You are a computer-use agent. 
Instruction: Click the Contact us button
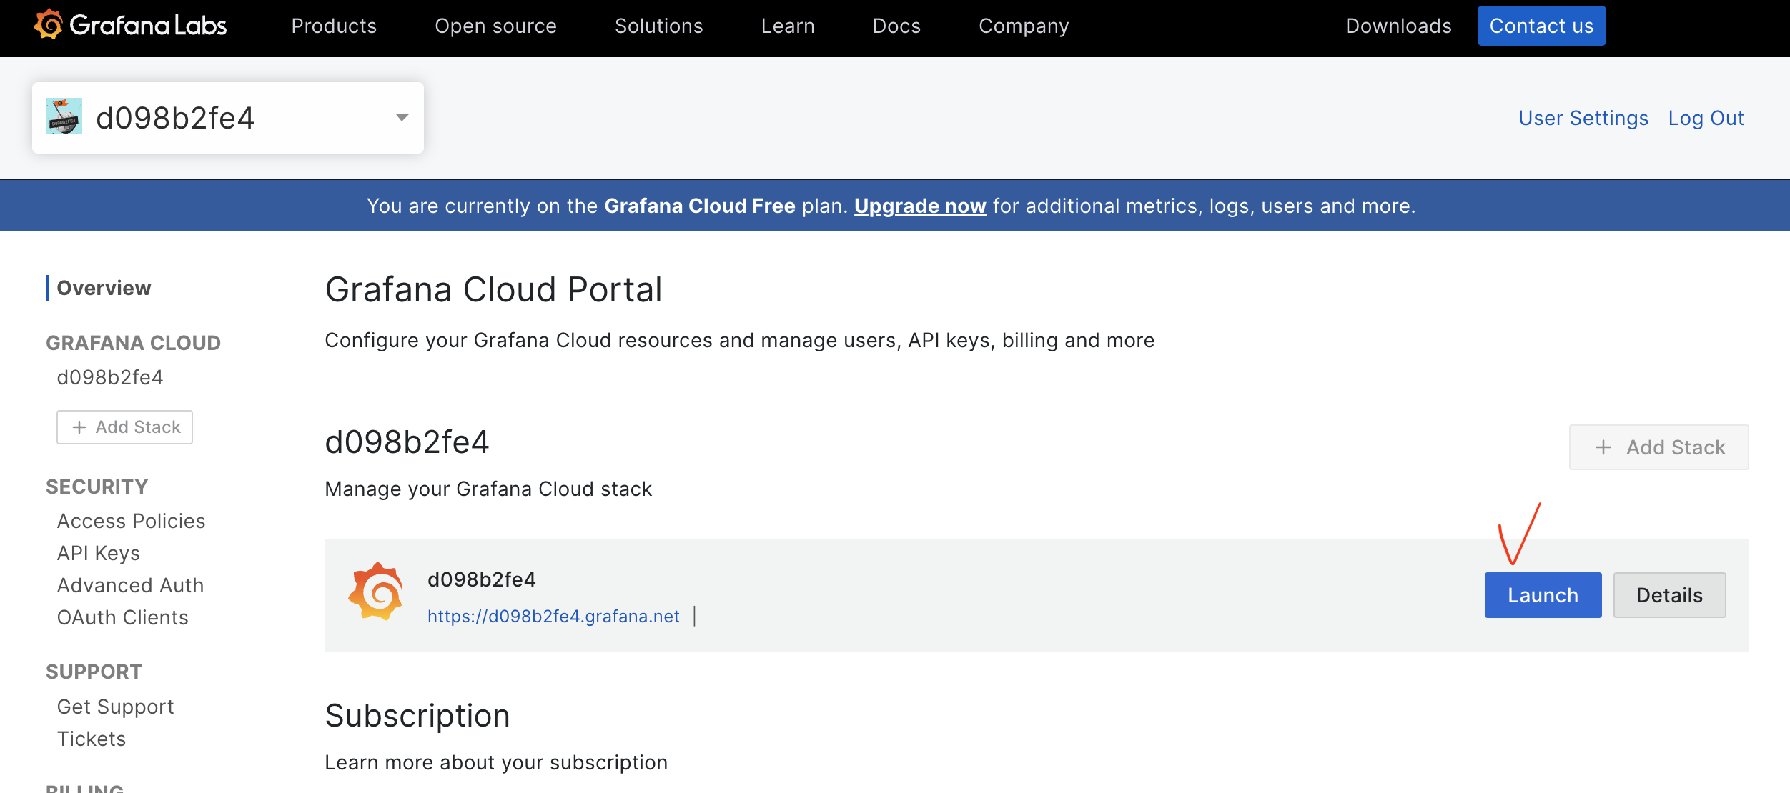tap(1541, 26)
